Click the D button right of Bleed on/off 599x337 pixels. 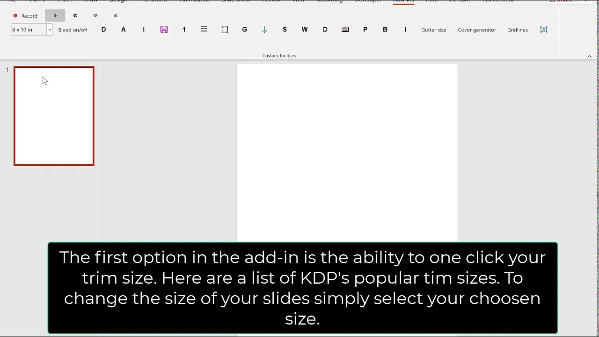click(x=103, y=29)
